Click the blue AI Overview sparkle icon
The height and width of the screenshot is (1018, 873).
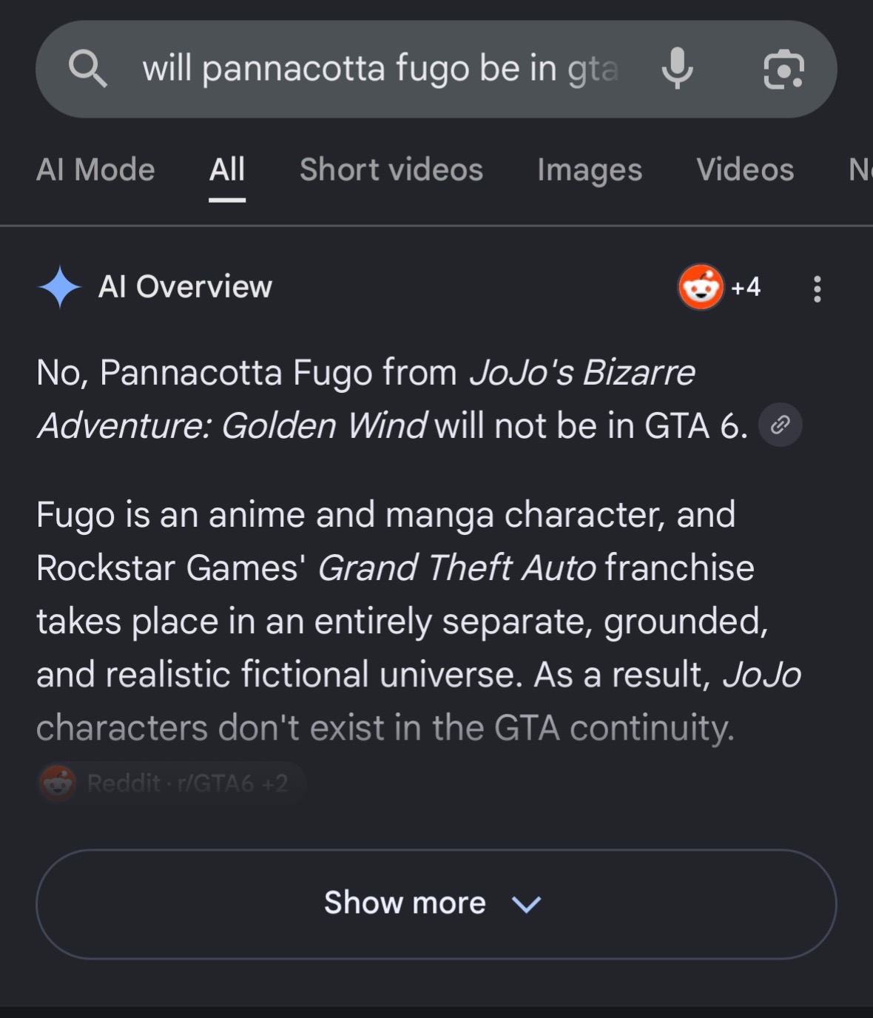(x=60, y=287)
